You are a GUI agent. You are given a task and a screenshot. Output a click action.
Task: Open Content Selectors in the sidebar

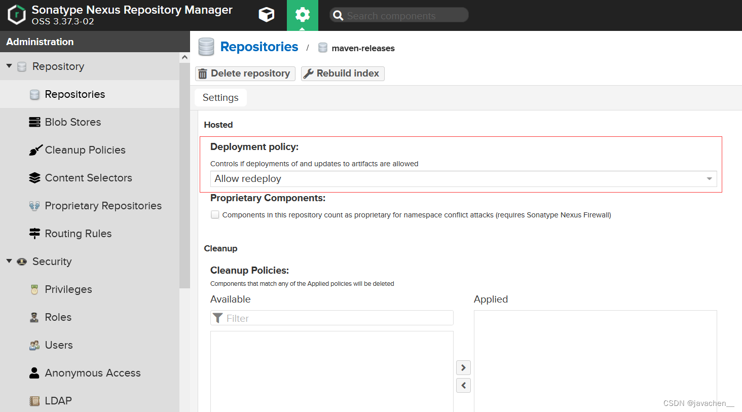[90, 178]
